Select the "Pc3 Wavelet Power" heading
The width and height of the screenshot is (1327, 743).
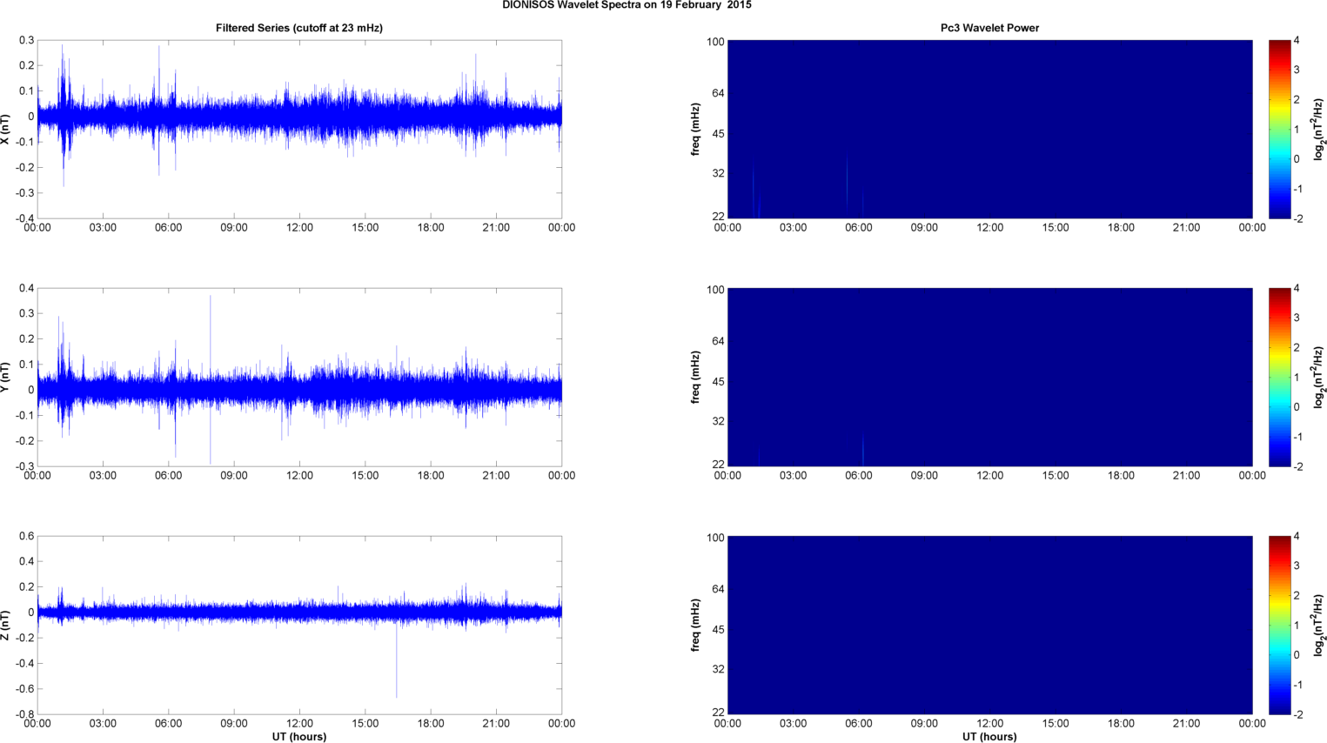[989, 28]
